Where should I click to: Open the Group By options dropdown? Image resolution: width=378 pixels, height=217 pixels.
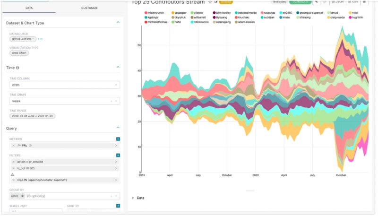[x=65, y=196]
